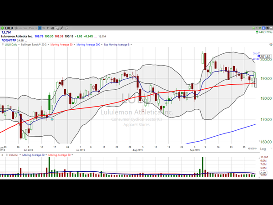Viewport: 273px width, 205px height.
Task: Click the Sep 2019 axis label
Action: (195, 150)
